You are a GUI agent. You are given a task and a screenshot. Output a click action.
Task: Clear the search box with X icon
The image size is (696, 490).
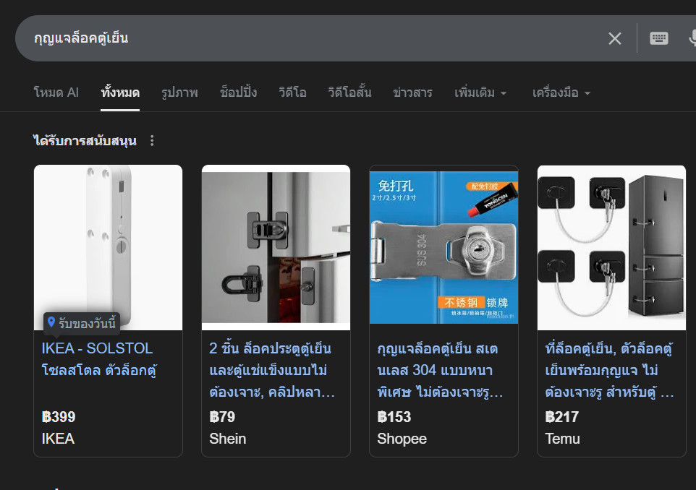tap(614, 38)
